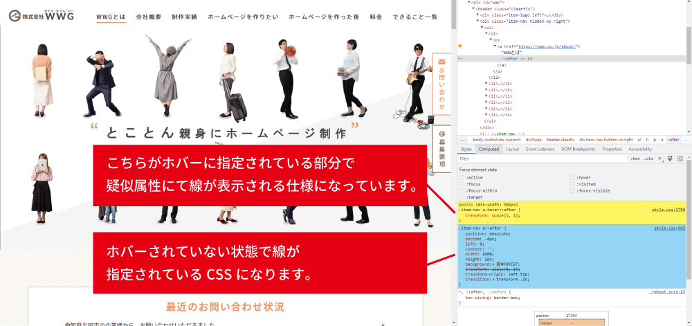Toggle the .cls class editor button
Viewport: 692px width, 326px height.
[x=648, y=159]
